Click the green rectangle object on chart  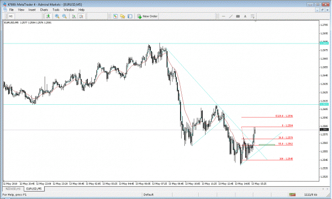267,145
